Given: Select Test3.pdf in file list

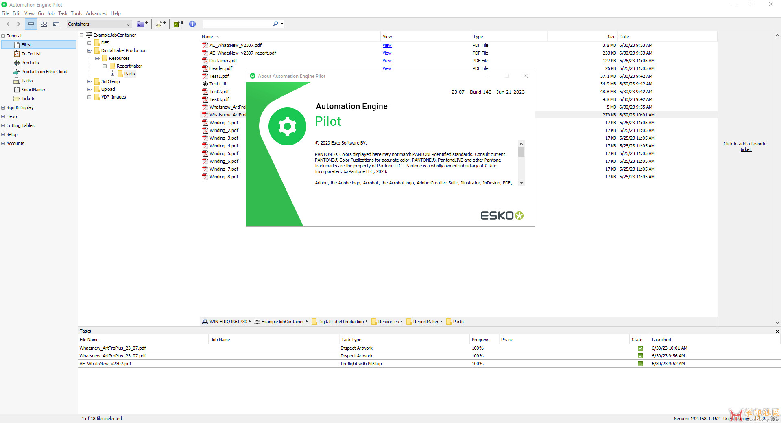Looking at the screenshot, I should click(219, 99).
